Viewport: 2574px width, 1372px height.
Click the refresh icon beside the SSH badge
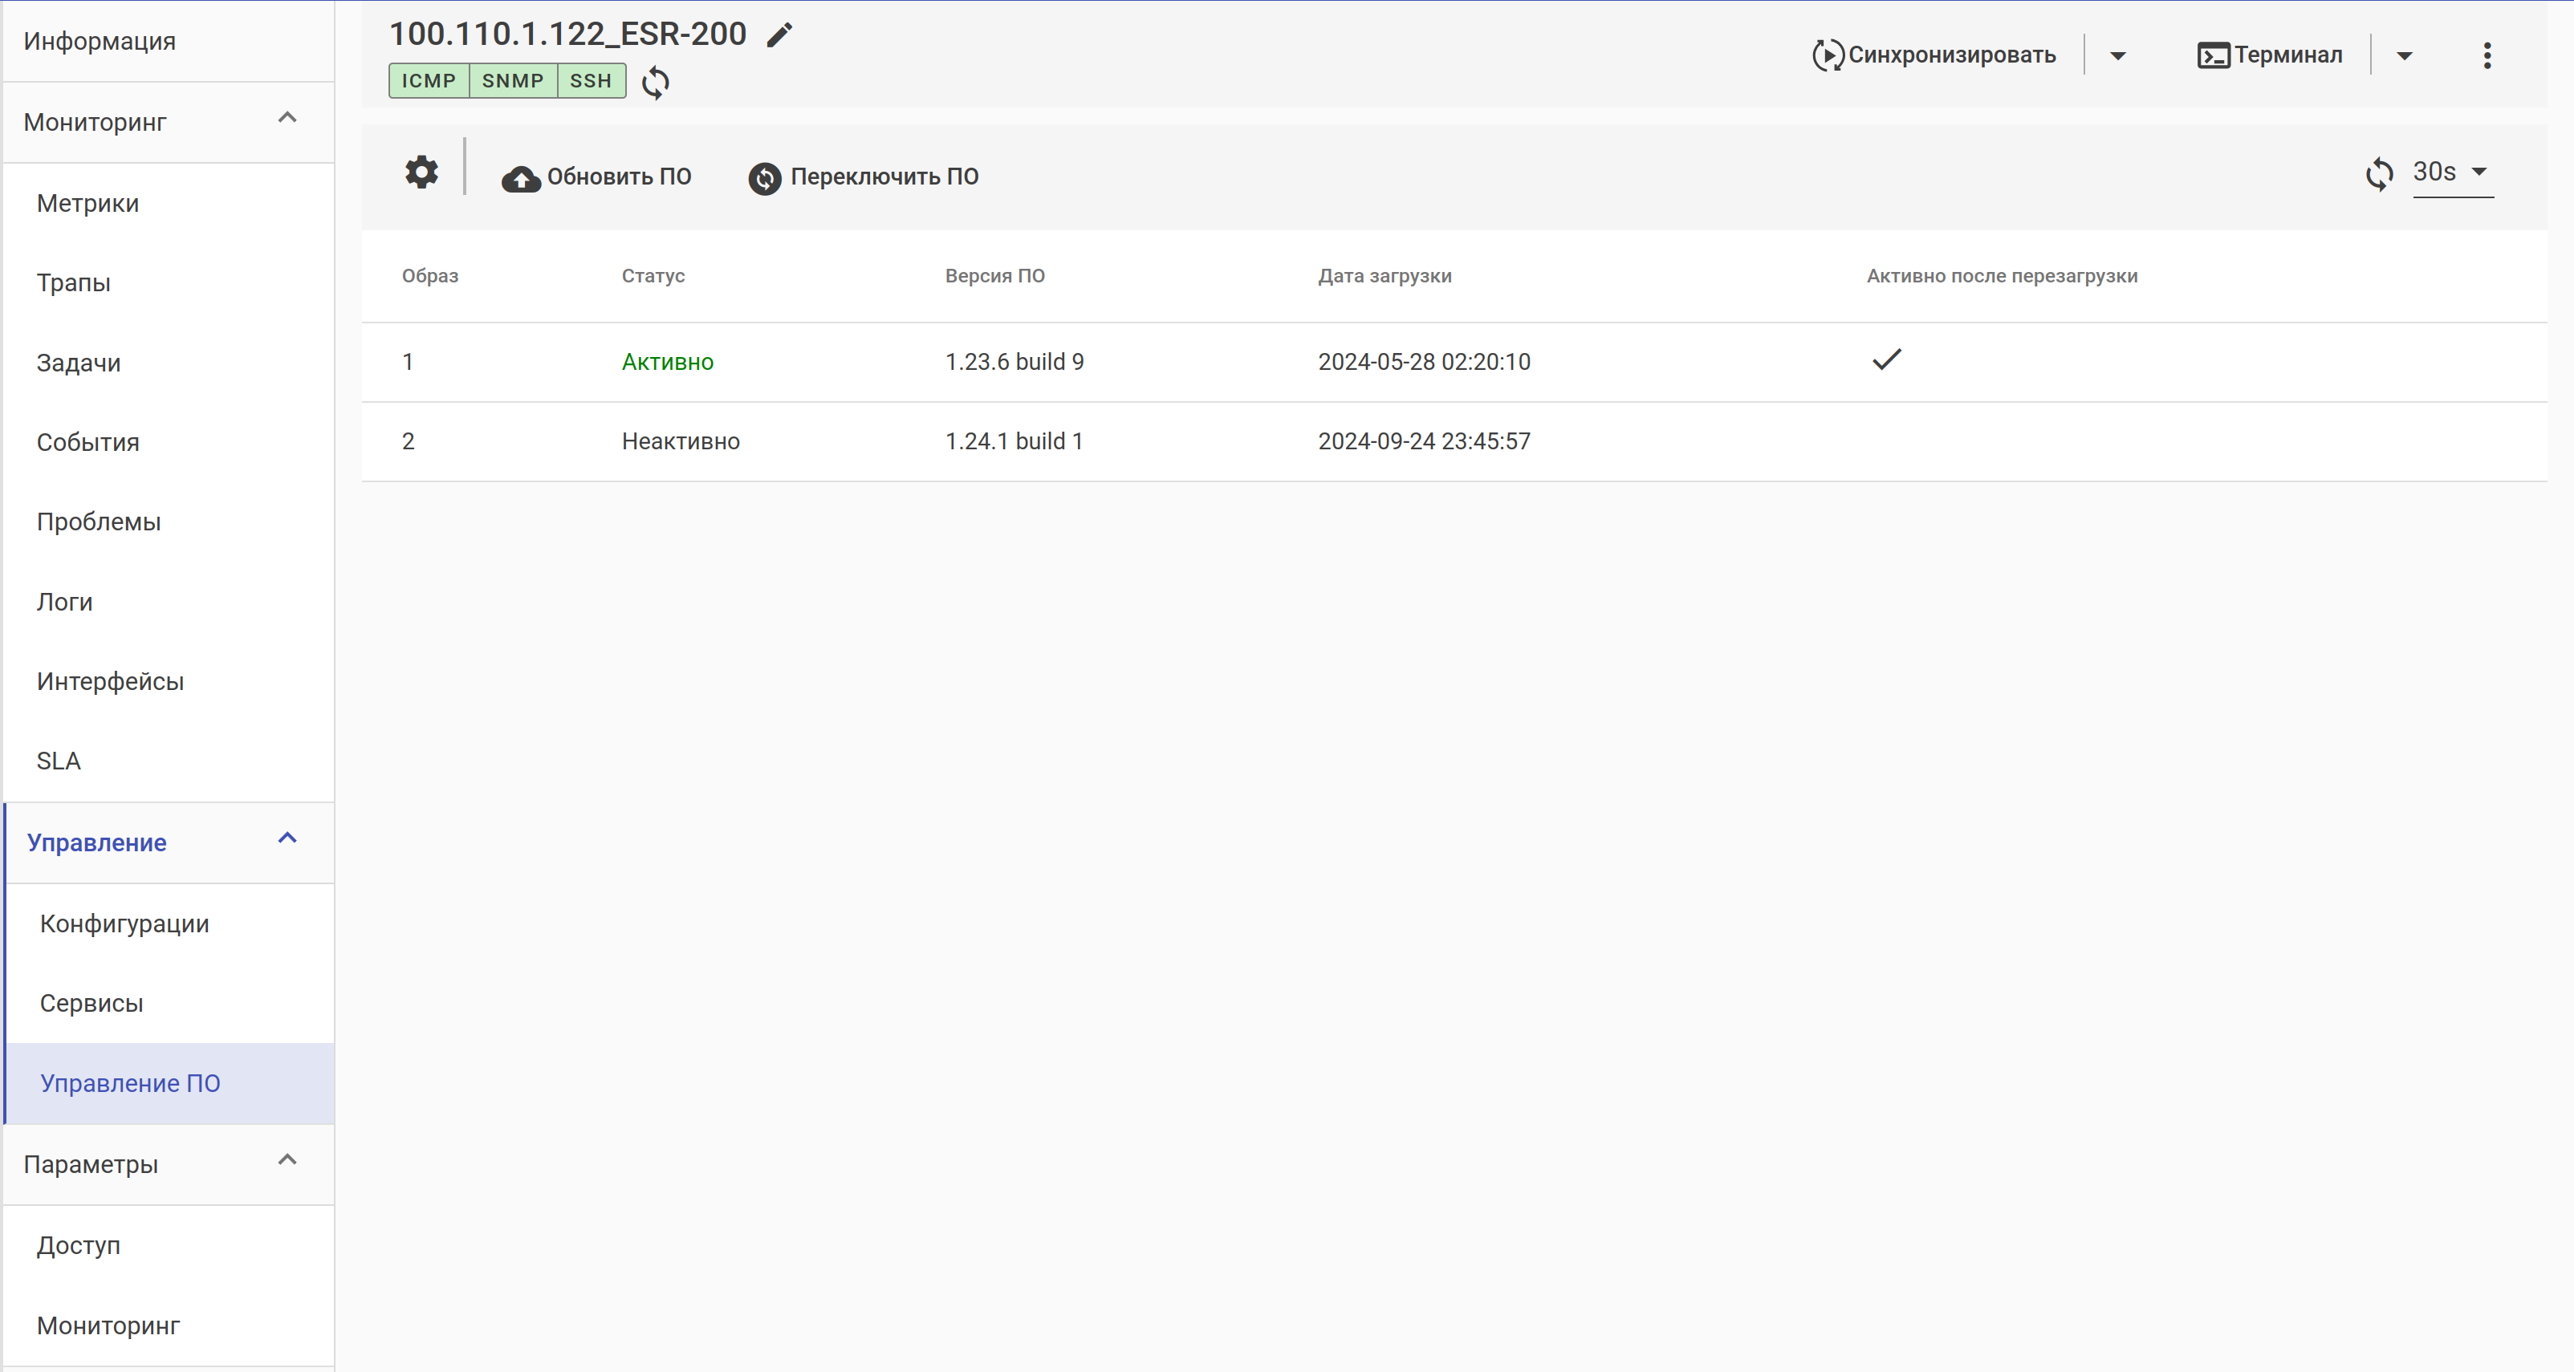pyautogui.click(x=656, y=82)
